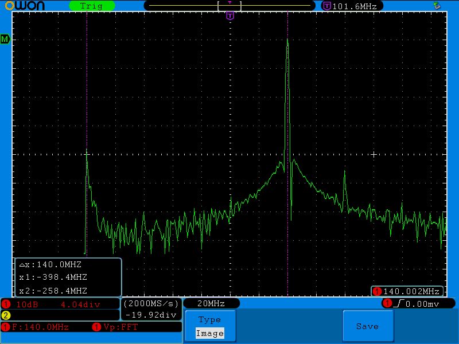Click the red 1 icon in frequency counter
Image resolution: width=459 pixels, height=344 pixels.
[x=377, y=291]
